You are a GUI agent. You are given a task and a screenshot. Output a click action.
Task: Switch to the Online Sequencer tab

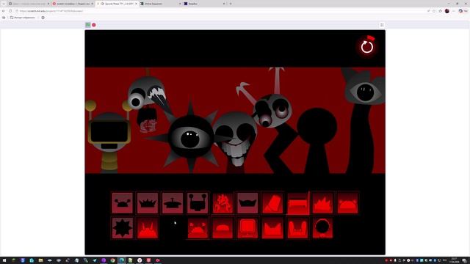click(x=160, y=4)
